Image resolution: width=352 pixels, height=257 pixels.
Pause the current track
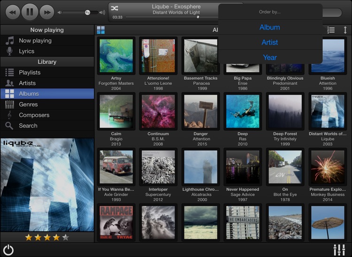pyautogui.click(x=30, y=12)
